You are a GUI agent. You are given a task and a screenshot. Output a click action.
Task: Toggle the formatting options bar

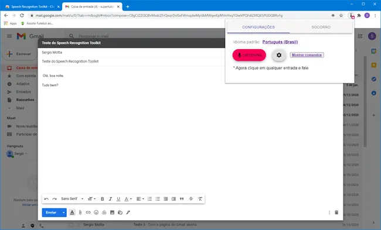[x=72, y=212]
